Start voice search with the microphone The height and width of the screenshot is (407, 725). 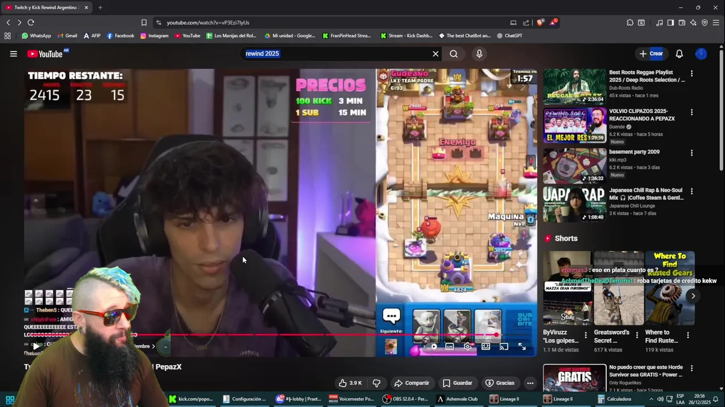click(x=479, y=54)
